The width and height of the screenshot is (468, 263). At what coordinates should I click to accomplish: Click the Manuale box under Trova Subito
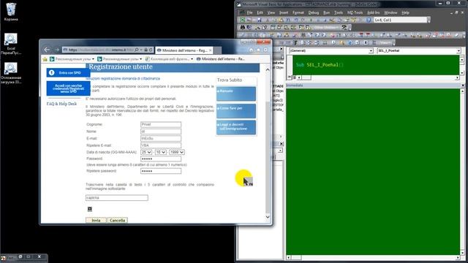coord(236,94)
